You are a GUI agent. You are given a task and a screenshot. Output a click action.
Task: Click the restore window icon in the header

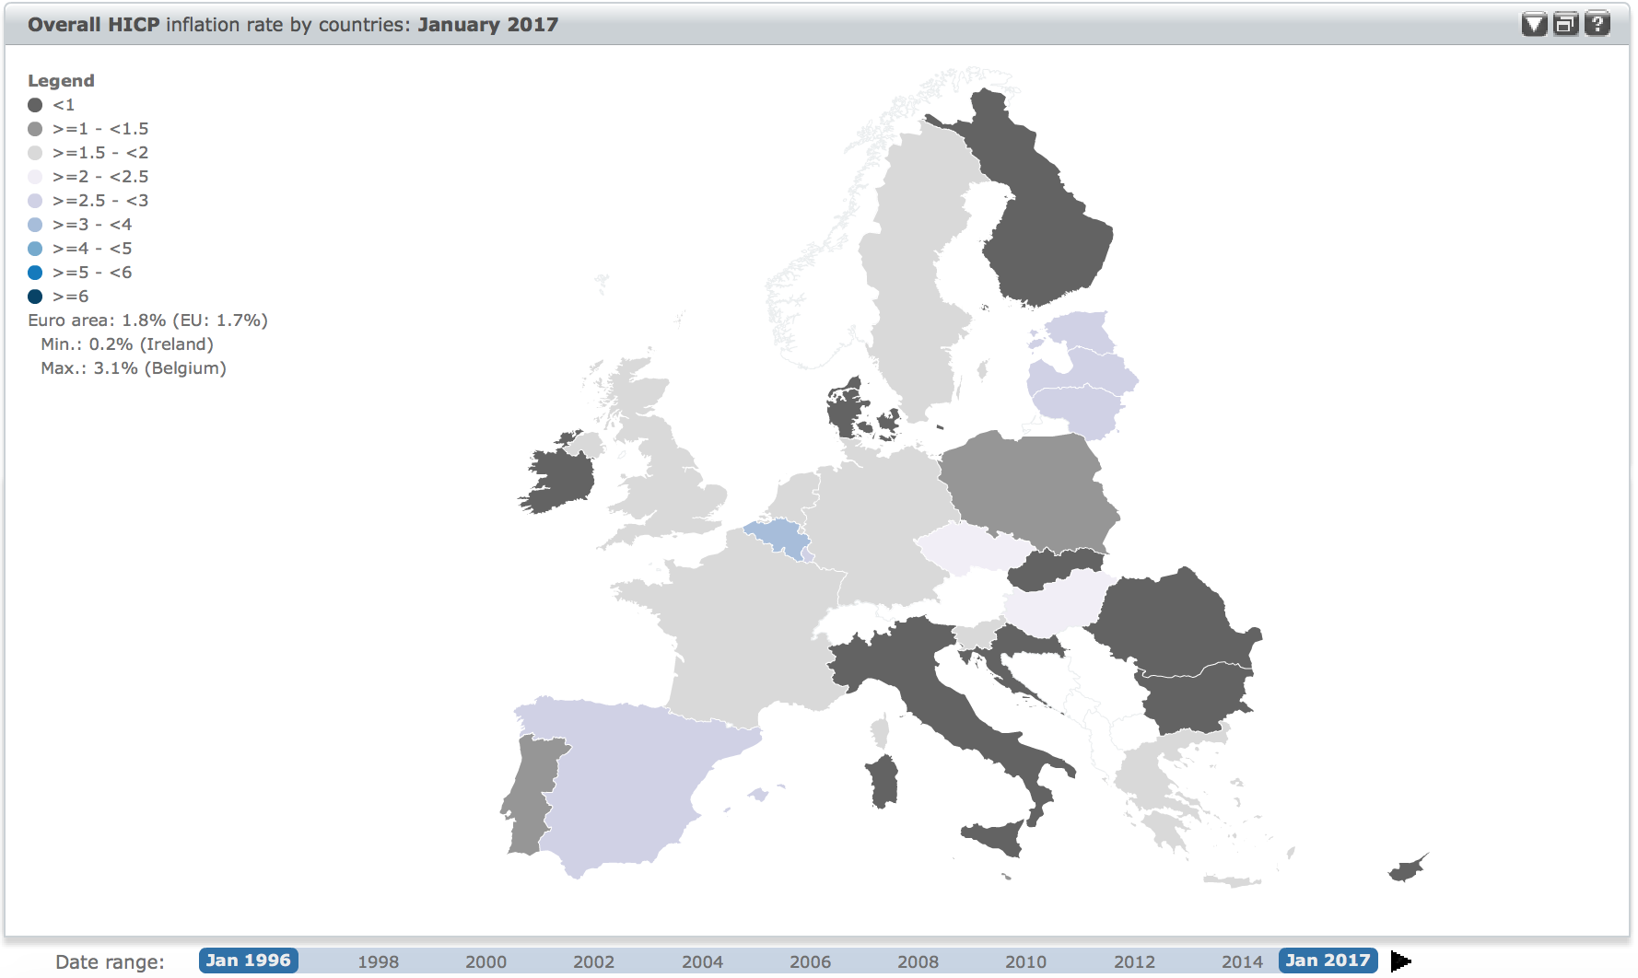pyautogui.click(x=1565, y=24)
